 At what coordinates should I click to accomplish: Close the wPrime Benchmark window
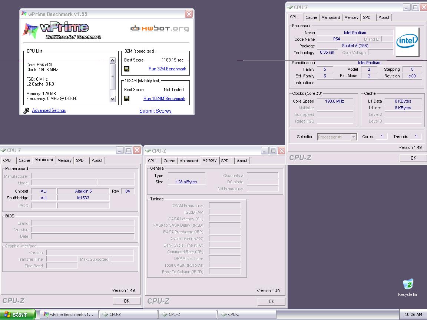pyautogui.click(x=189, y=14)
